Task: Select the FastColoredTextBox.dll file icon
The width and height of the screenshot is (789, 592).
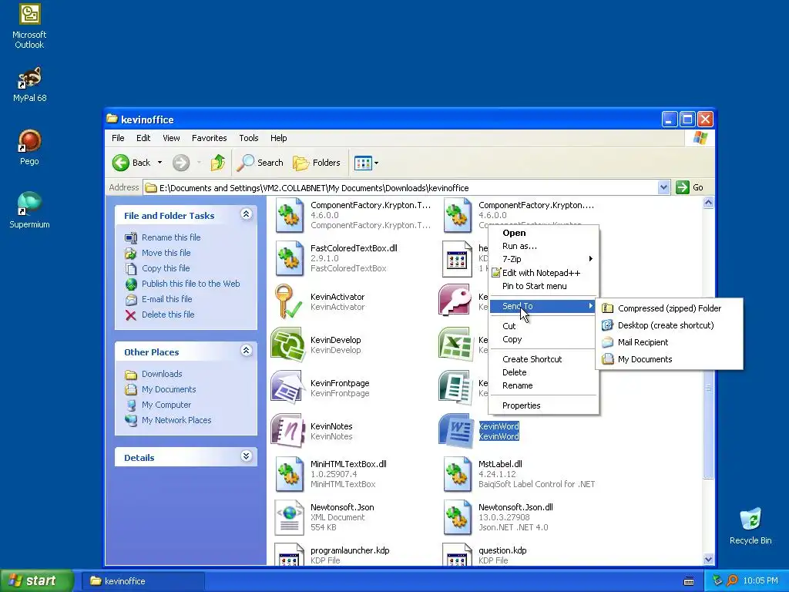Action: [290, 258]
